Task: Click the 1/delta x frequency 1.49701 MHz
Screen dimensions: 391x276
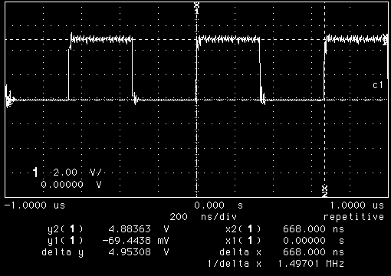Action: tap(310, 264)
